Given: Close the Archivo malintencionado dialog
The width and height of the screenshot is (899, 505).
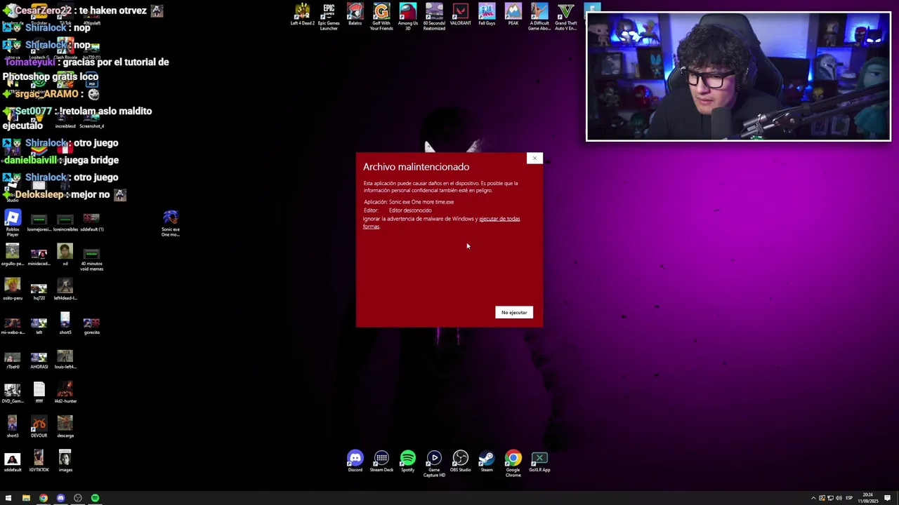Looking at the screenshot, I should pos(534,159).
